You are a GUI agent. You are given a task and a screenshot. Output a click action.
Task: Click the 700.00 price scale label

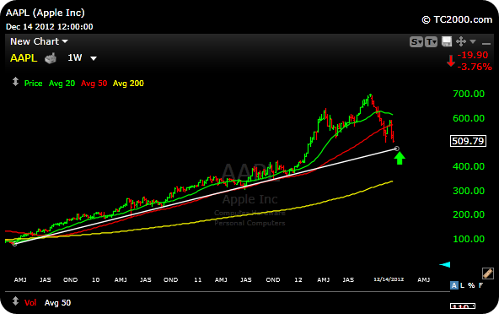(469, 94)
